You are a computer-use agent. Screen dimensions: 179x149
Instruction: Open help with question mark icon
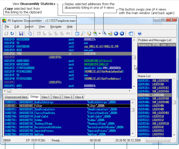coord(140,33)
